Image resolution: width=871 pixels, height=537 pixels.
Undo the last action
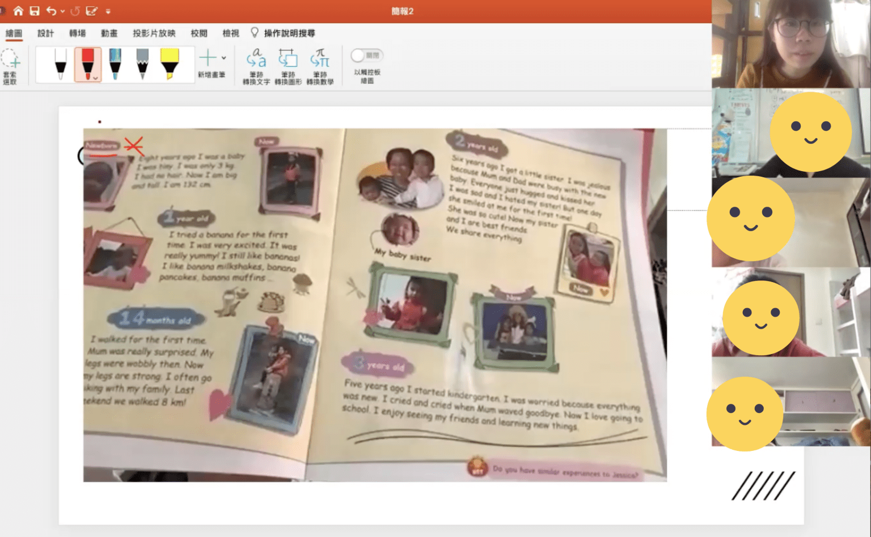click(51, 11)
